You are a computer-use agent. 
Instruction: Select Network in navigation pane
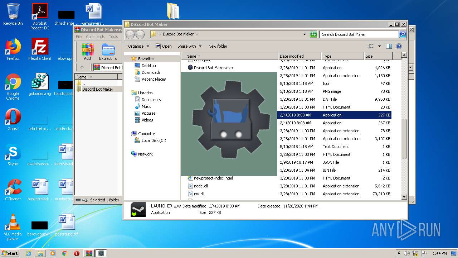coord(145,154)
